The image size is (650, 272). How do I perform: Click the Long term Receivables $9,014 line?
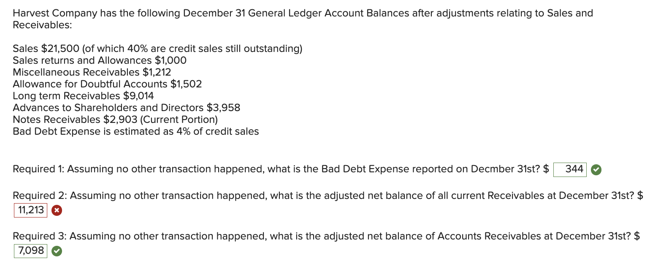(83, 96)
